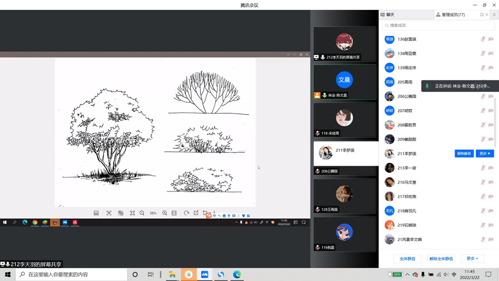Screen dimensions: 499x281
Task: Open the member panel hamburger menu
Action: click(x=494, y=14)
